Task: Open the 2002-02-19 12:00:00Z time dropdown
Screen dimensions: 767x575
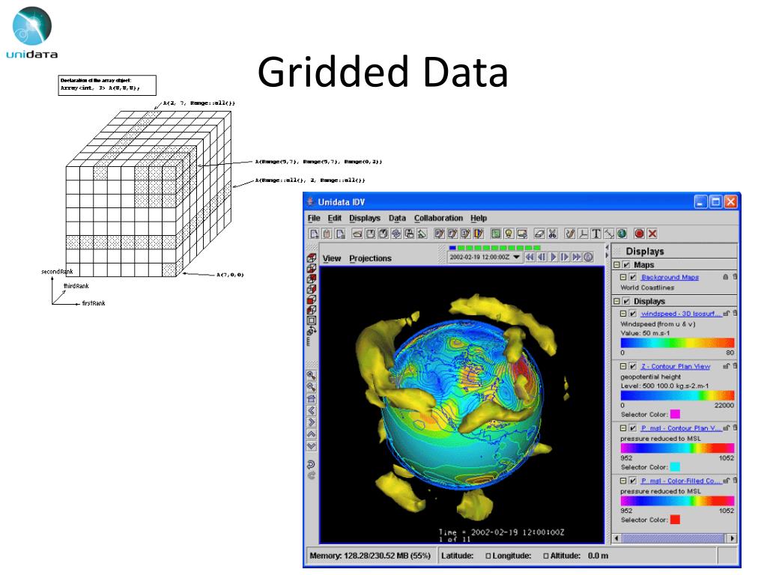Action: point(485,257)
